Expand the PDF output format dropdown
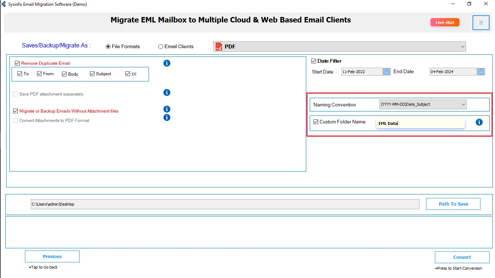Viewport: 495px width, 278px height. [x=339, y=47]
